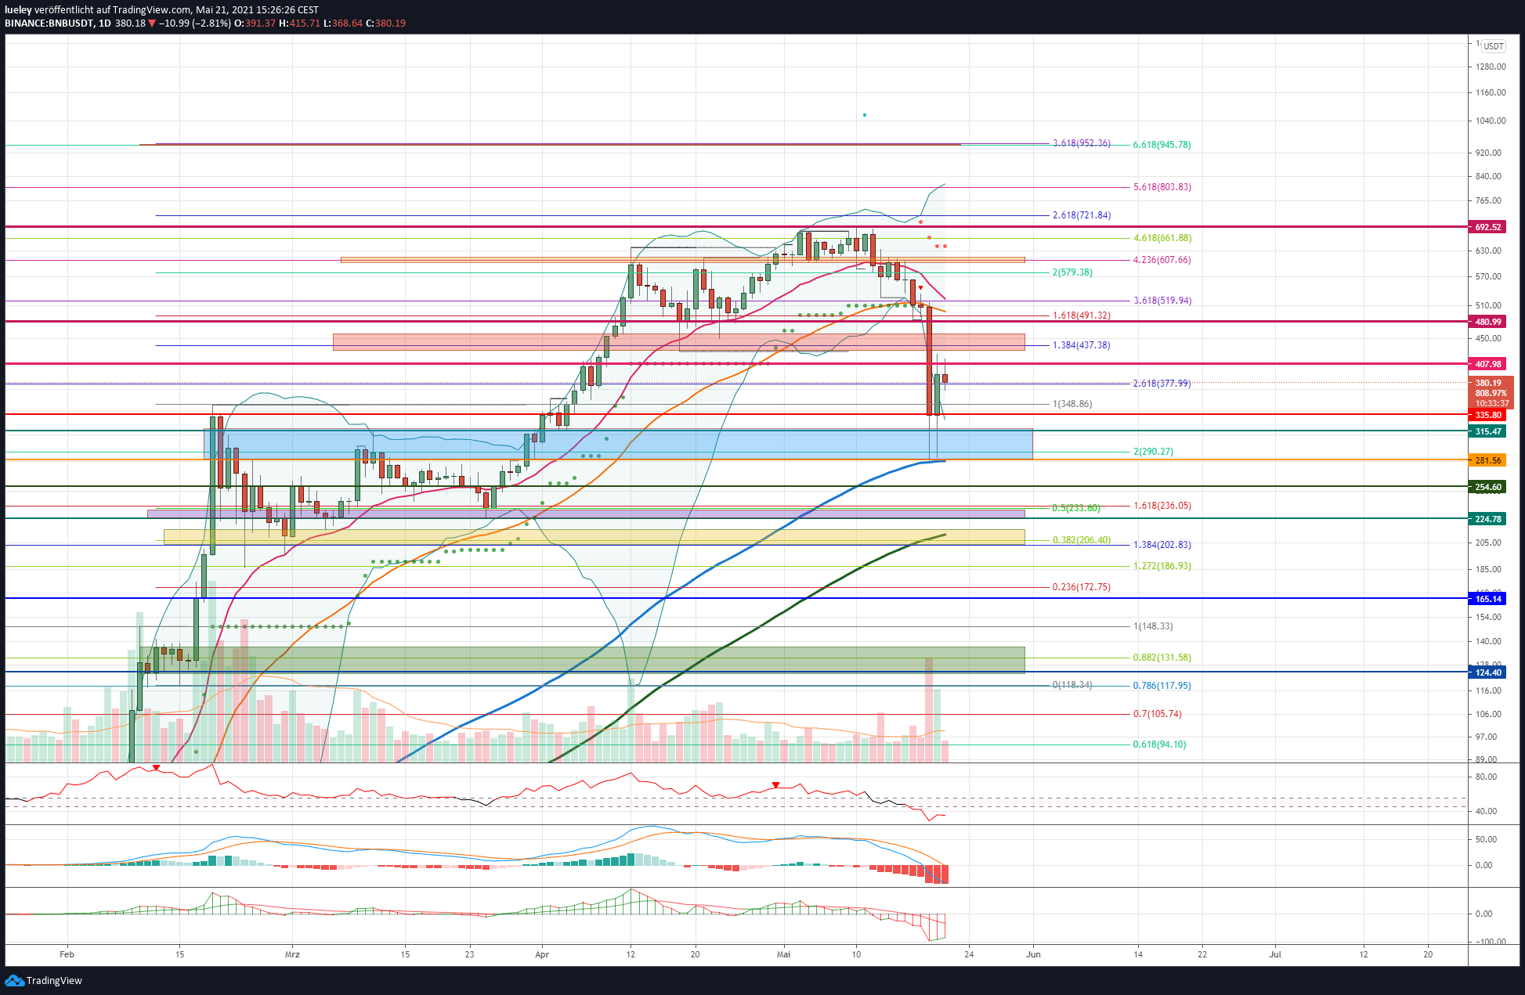
Task: Click the Apr label on time axis
Action: tap(542, 954)
